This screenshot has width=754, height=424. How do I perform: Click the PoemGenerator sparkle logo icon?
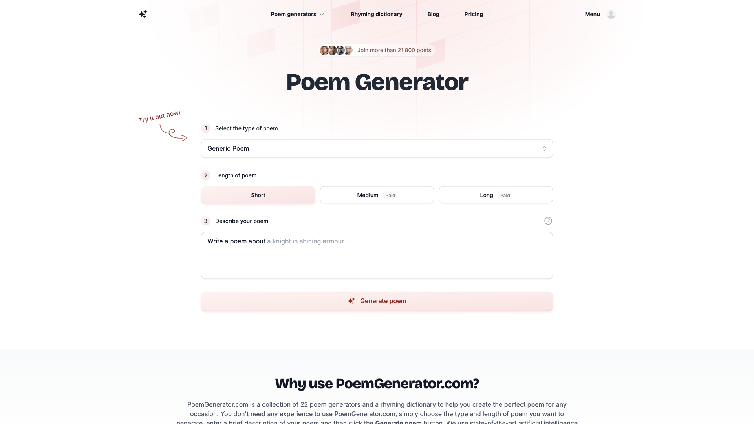(143, 14)
